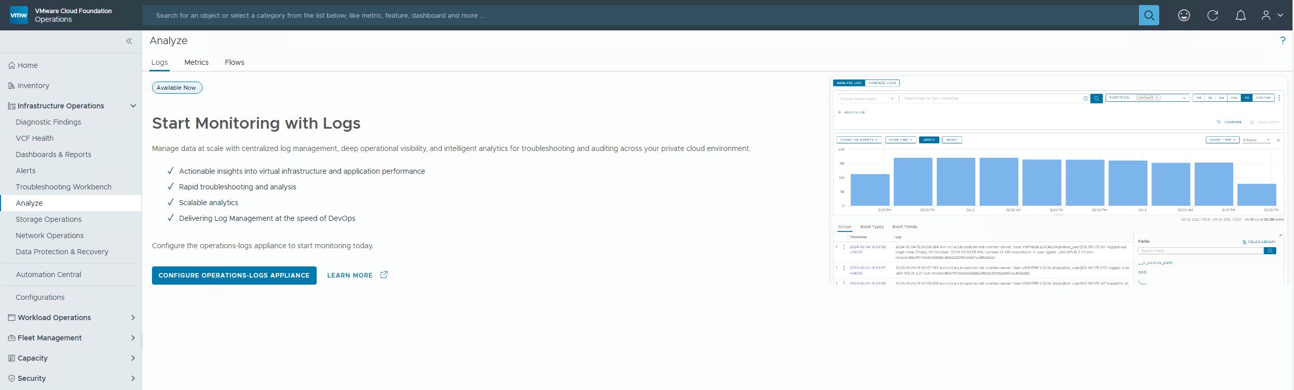
Task: Click the logs preview screenshot image
Action: point(1059,181)
